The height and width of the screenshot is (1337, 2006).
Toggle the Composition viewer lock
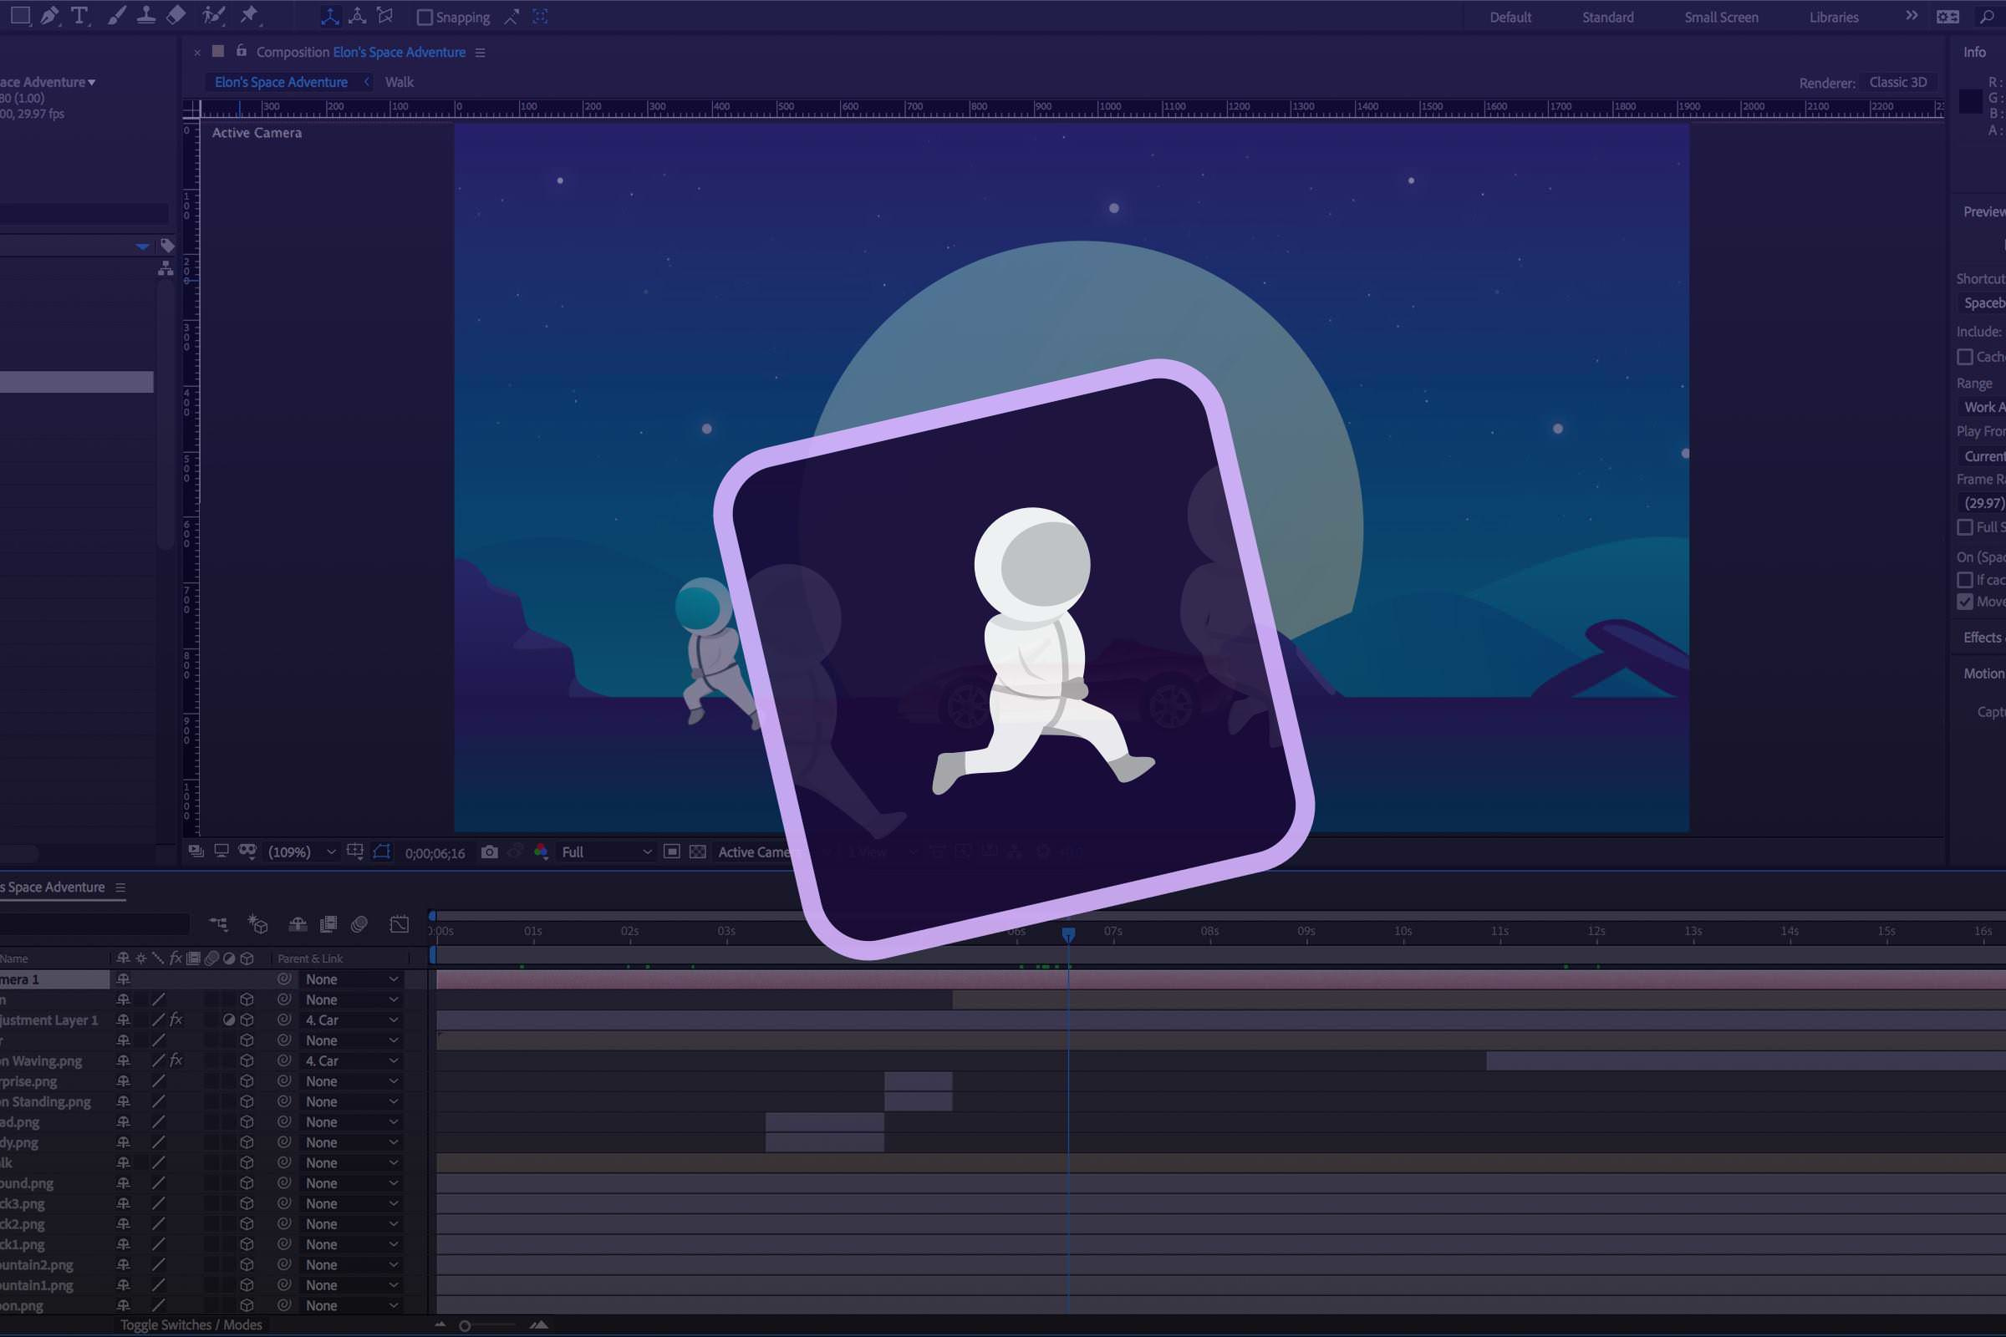242,51
